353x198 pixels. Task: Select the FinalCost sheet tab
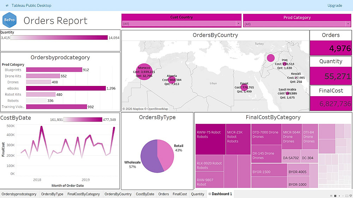180,194
